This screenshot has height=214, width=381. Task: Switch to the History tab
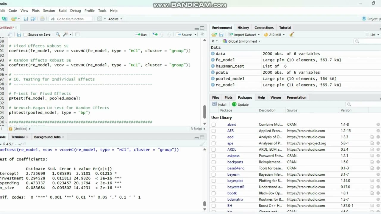pyautogui.click(x=243, y=28)
